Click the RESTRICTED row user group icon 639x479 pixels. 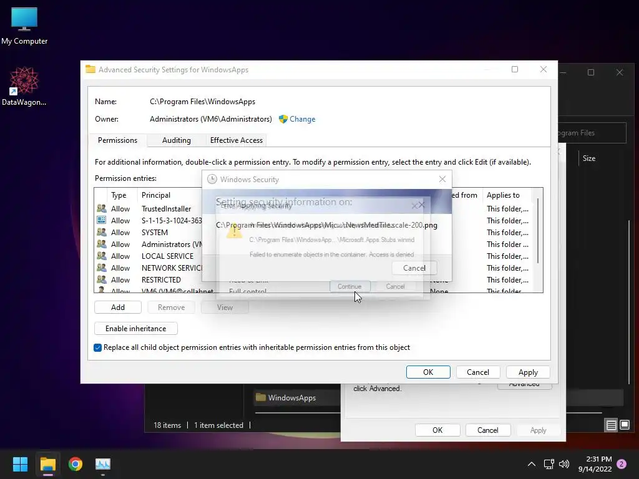102,279
